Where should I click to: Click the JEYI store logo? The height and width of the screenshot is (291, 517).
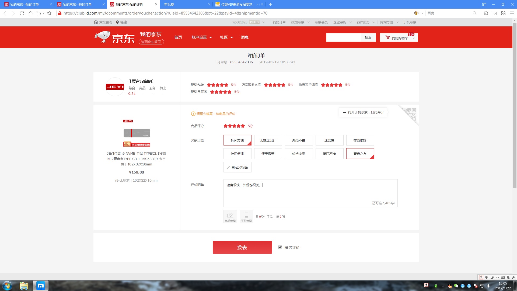(115, 87)
